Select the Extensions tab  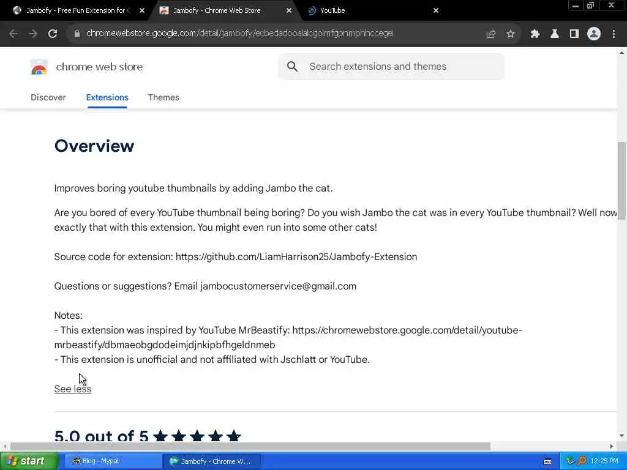tap(107, 97)
